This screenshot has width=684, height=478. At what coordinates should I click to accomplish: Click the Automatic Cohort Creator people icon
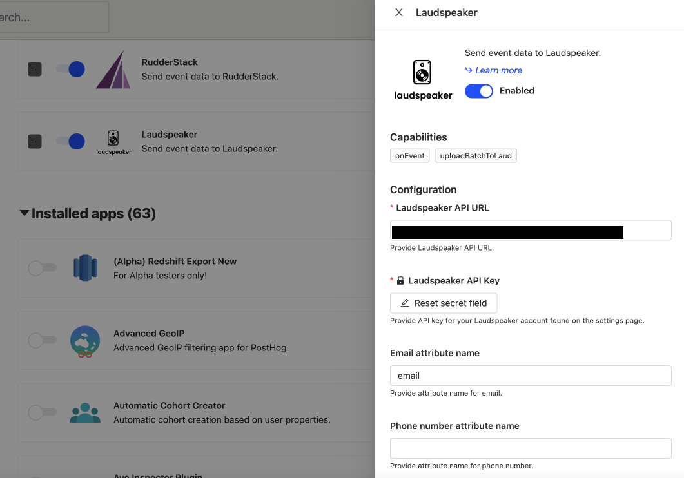pyautogui.click(x=85, y=412)
